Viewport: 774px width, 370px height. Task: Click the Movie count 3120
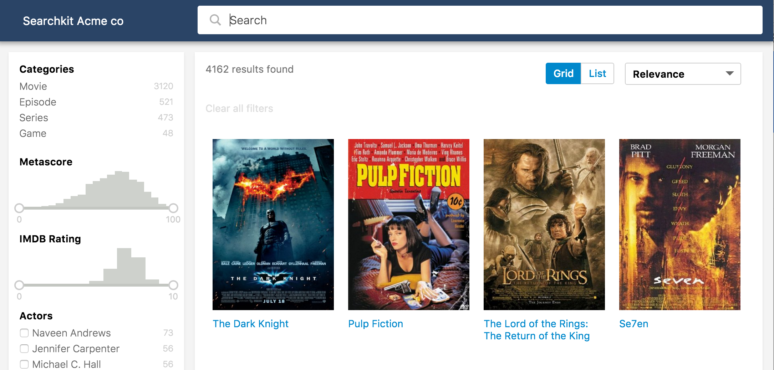click(x=163, y=86)
